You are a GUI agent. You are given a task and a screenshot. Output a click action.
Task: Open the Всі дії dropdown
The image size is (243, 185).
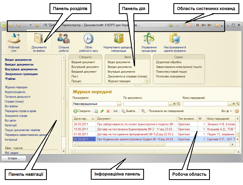227,111
